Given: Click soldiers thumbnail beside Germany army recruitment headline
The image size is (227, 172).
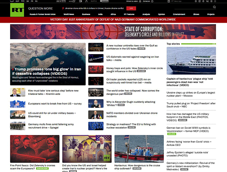Looking at the screenshot, I should pyautogui.click(x=18, y=126).
